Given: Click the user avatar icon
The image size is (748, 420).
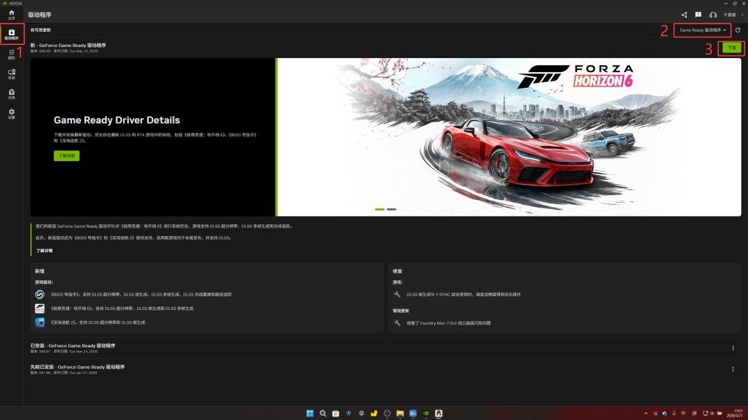Looking at the screenshot, I should [x=713, y=15].
